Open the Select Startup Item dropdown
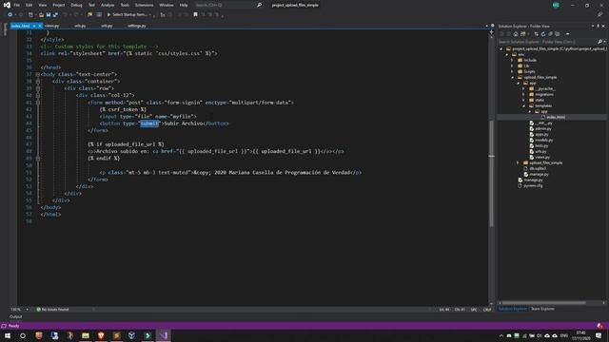The image size is (609, 342). coord(131,15)
